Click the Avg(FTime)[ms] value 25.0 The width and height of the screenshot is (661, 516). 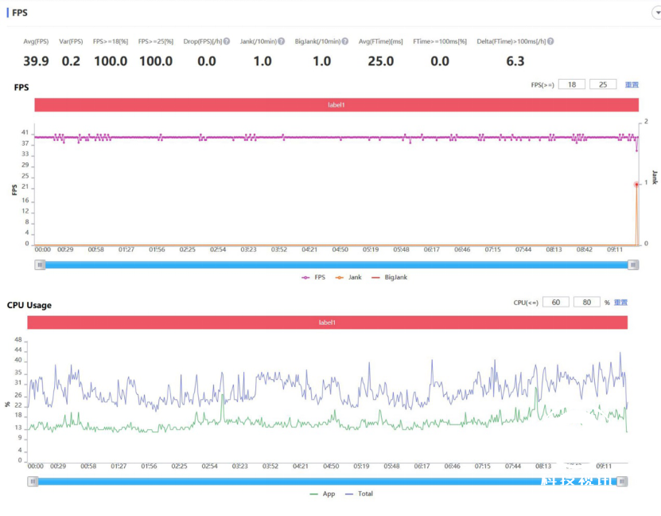(381, 61)
